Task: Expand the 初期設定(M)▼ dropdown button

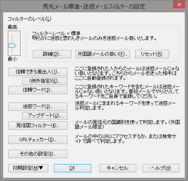Action: point(28,168)
